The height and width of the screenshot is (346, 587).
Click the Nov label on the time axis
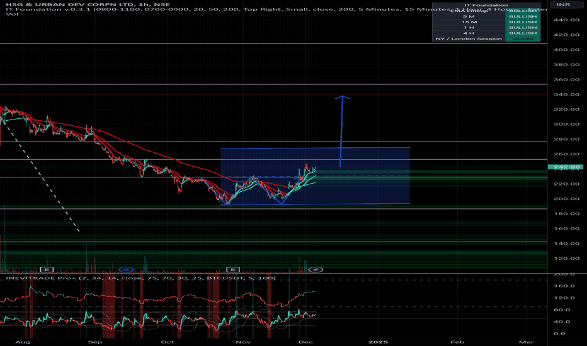point(243,342)
